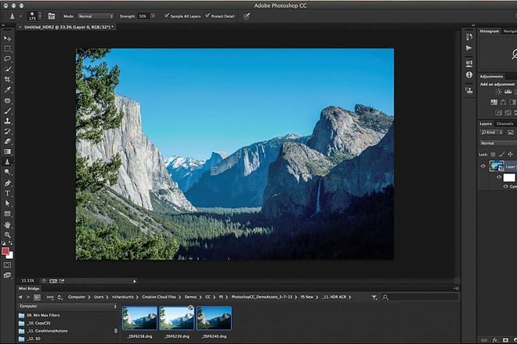Open the Computer location dropdown in Mini Bridge
The width and height of the screenshot is (517, 344).
click(x=67, y=306)
